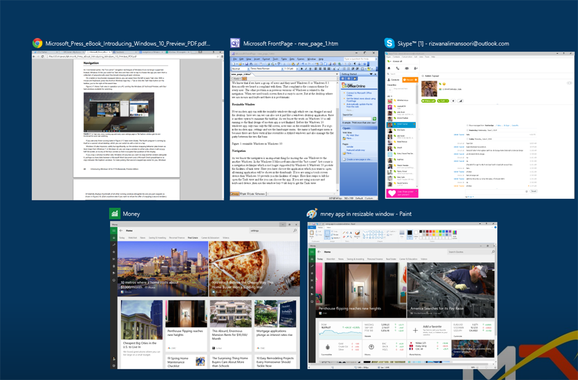
Task: Select the 'mney app in resizable window - Paint' title
Action: pyautogui.click(x=366, y=214)
